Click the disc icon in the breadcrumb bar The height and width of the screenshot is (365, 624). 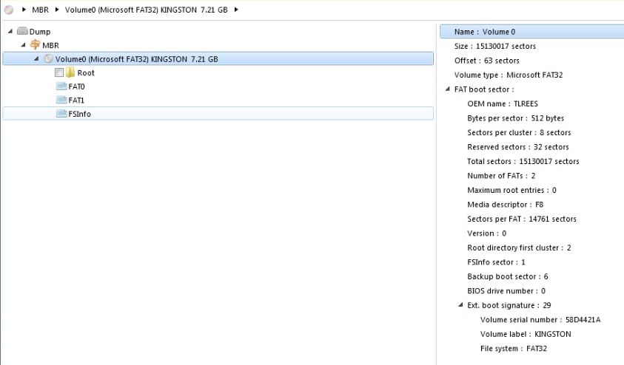pyautogui.click(x=9, y=10)
